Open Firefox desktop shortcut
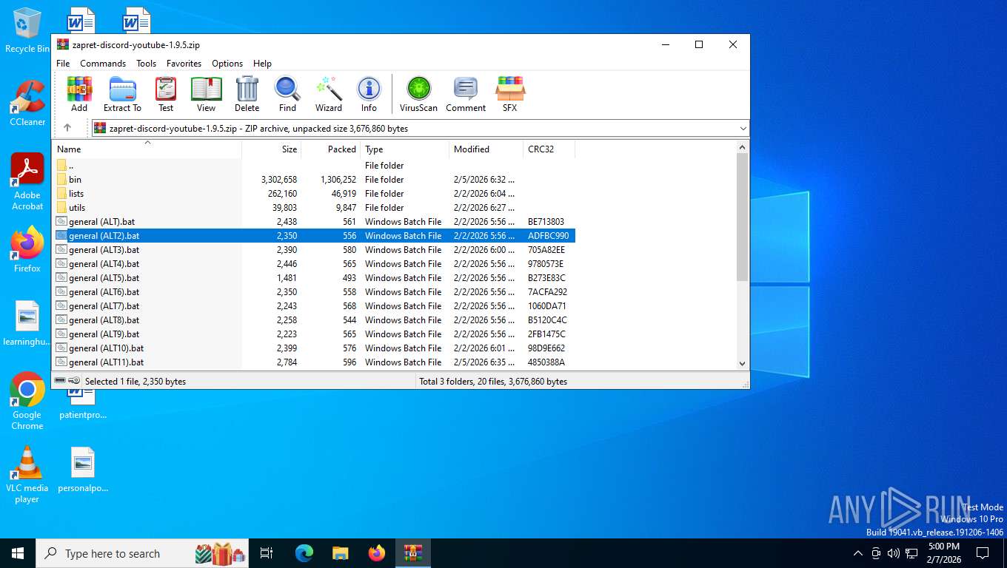 (27, 249)
